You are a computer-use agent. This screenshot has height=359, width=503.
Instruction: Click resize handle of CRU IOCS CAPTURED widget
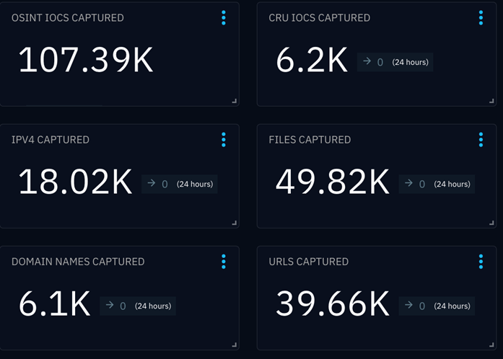[493, 102]
